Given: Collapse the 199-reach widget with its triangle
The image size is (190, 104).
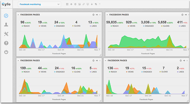Looking at the screenshot, I should (18, 60).
